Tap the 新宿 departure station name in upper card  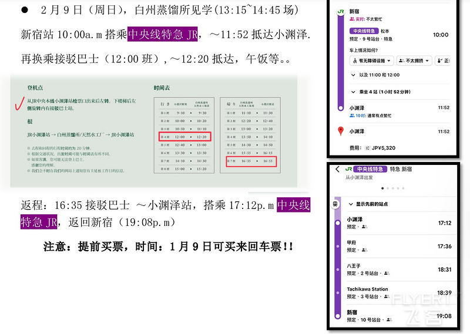pos(354,11)
